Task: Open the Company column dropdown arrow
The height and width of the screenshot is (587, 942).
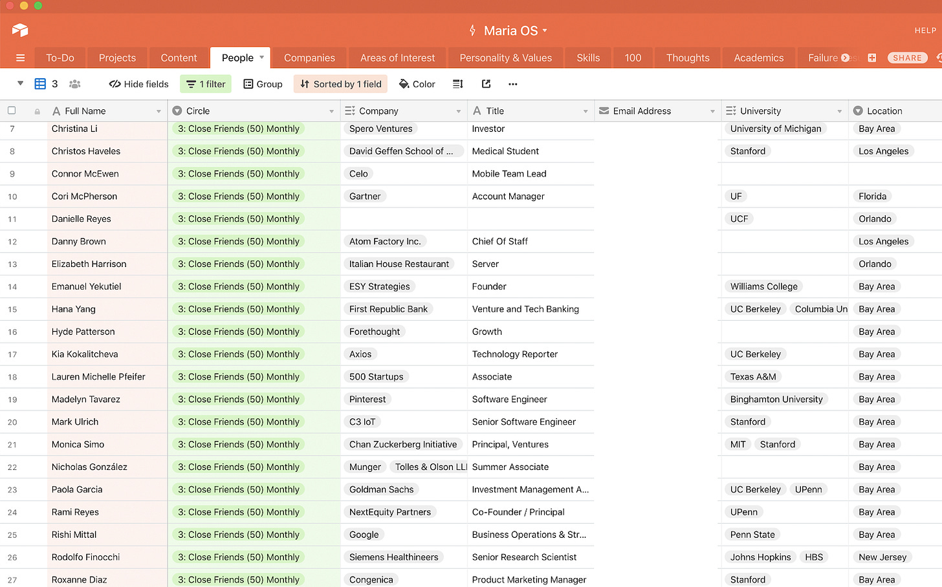Action: [458, 111]
